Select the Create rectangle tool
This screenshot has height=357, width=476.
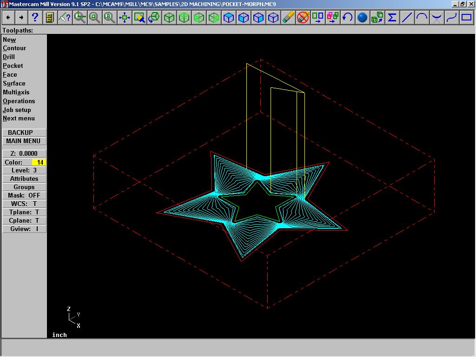point(467,18)
